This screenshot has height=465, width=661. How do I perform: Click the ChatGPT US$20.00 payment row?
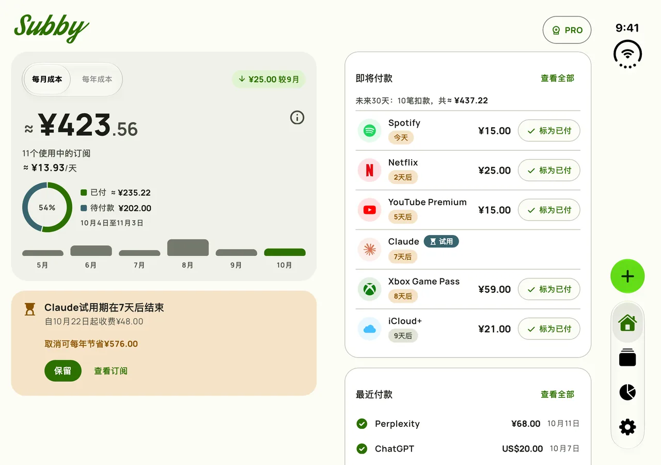tap(467, 448)
